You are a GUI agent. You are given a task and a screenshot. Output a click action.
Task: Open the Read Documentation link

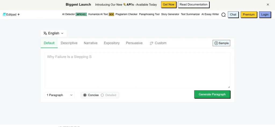pyautogui.click(x=193, y=5)
